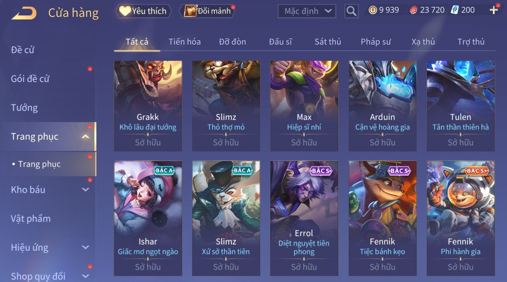This screenshot has height=282, width=507.
Task: Tap the plus icon to add currency
Action: [494, 10]
